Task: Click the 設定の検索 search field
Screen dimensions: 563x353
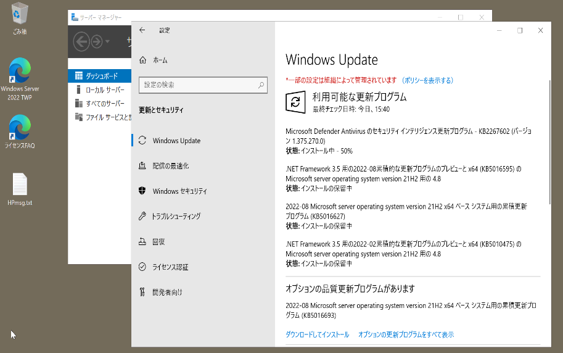Action: tap(203, 85)
